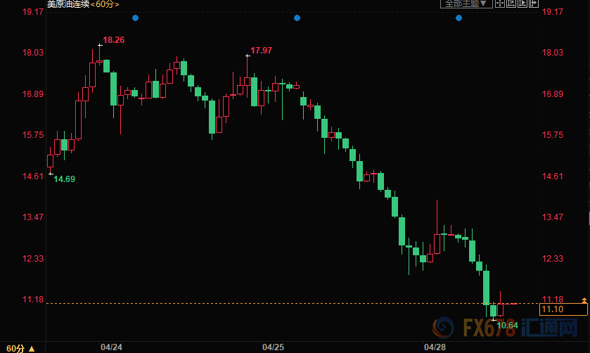Select the 04/24 date on time axis
Viewport: 590px width, 353px height.
tap(110, 347)
